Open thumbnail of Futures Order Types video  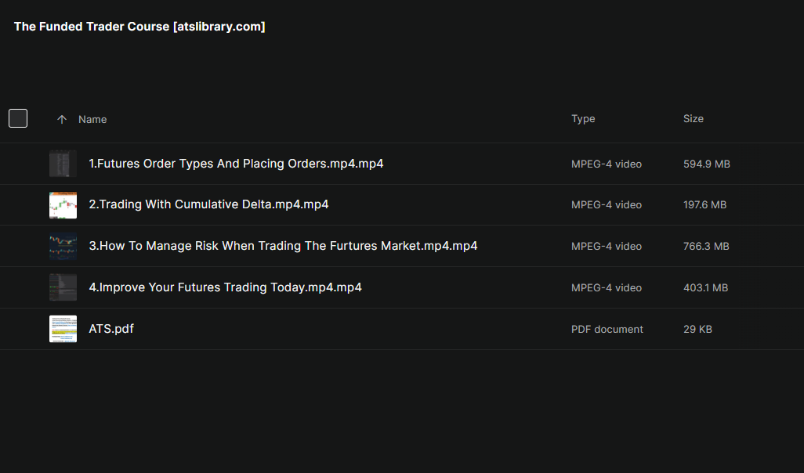(63, 164)
